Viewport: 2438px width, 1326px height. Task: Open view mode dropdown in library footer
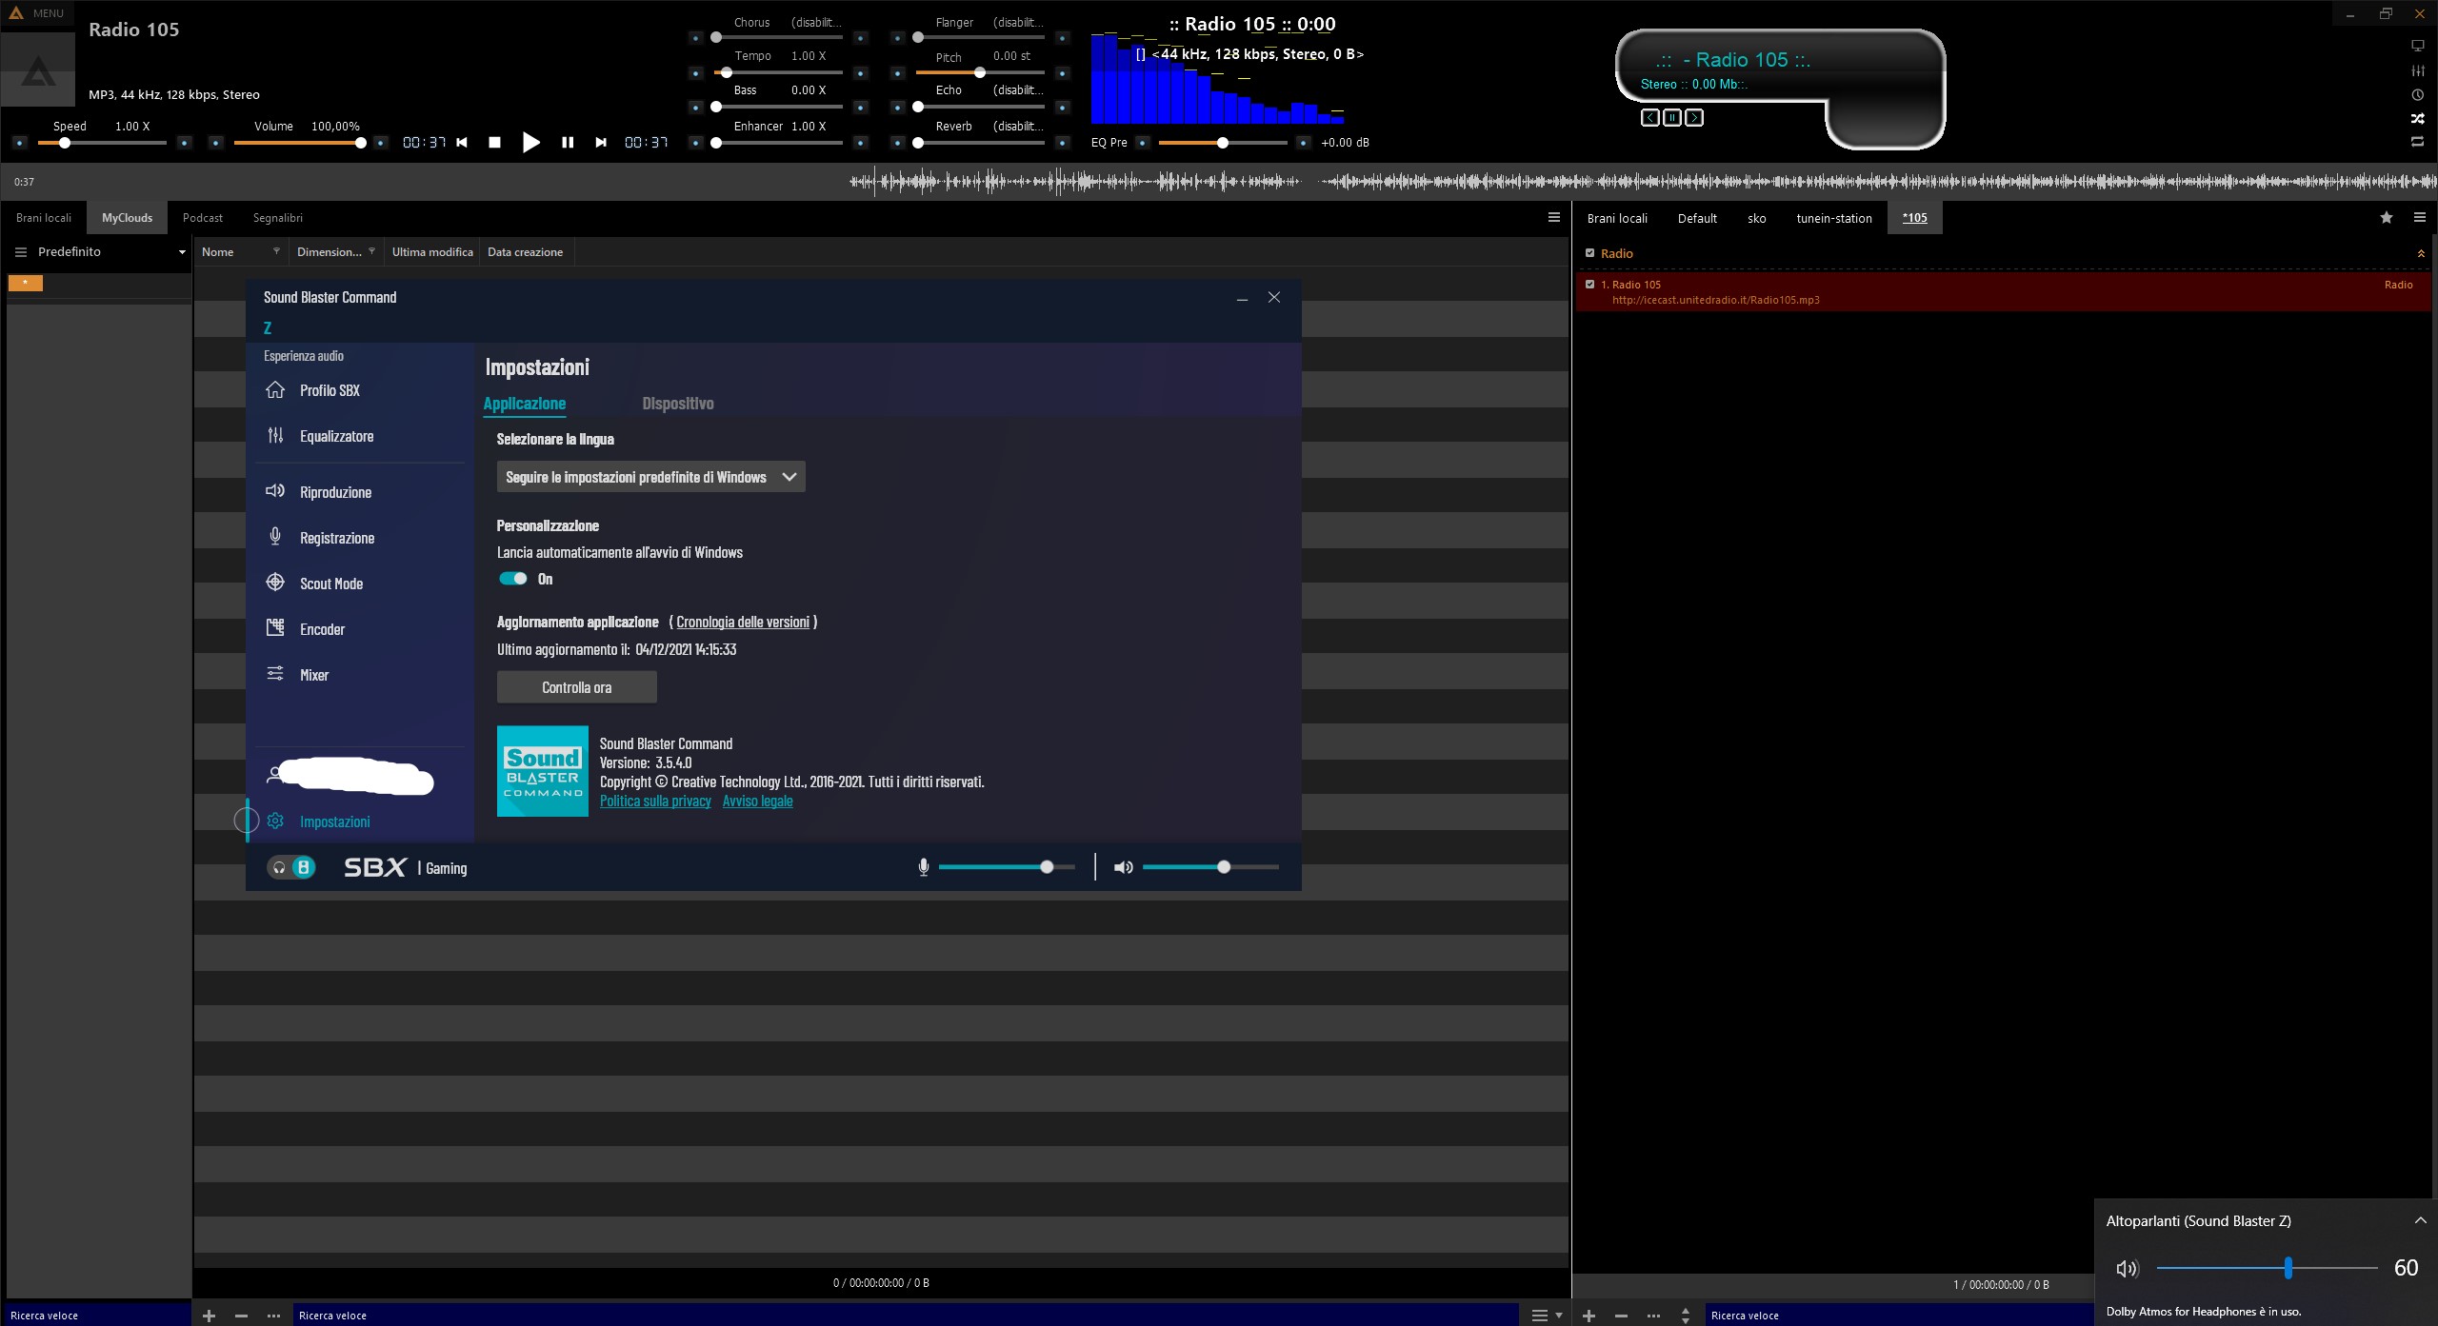point(1546,1316)
